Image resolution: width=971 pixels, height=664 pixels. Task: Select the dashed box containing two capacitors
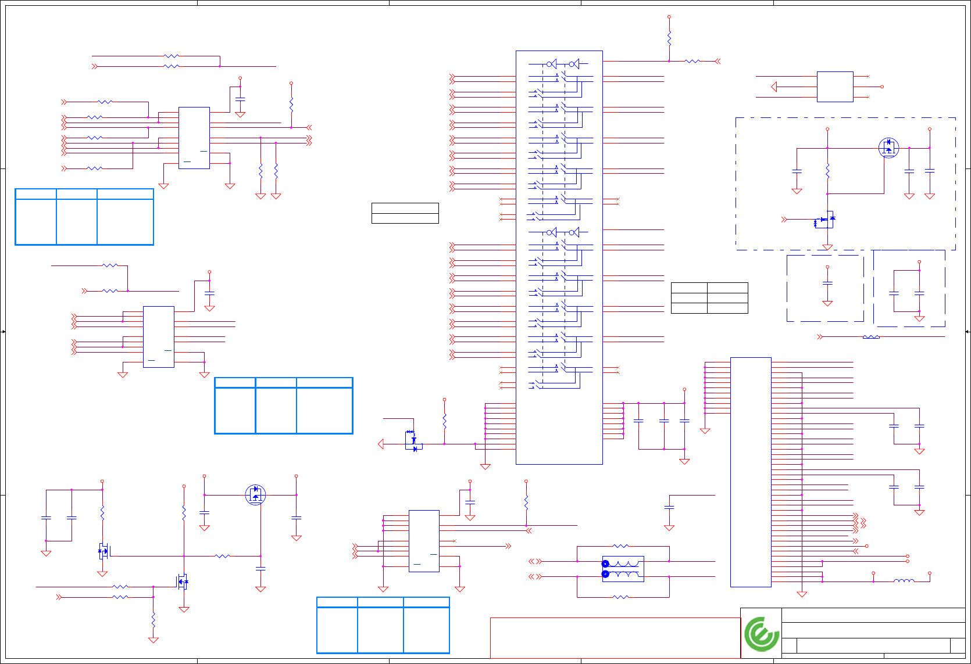pyautogui.click(x=909, y=288)
